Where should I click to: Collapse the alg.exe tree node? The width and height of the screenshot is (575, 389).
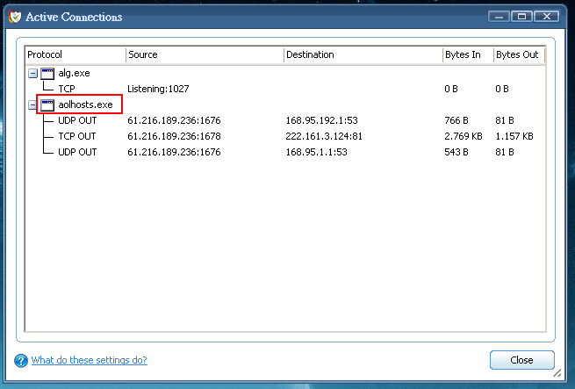pos(32,74)
